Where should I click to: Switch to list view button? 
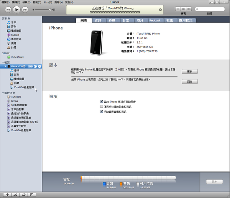click(178, 9)
